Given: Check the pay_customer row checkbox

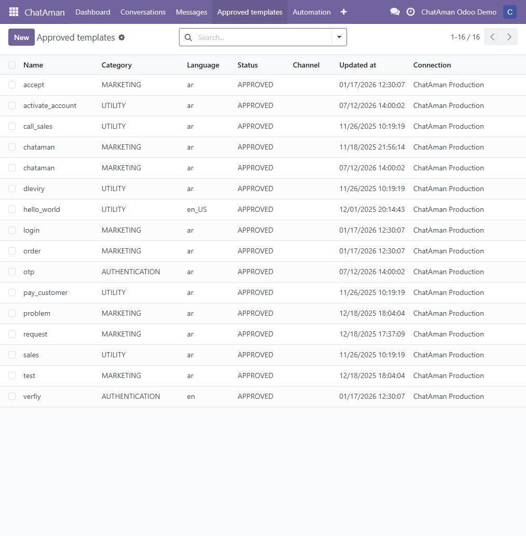Looking at the screenshot, I should (12, 292).
